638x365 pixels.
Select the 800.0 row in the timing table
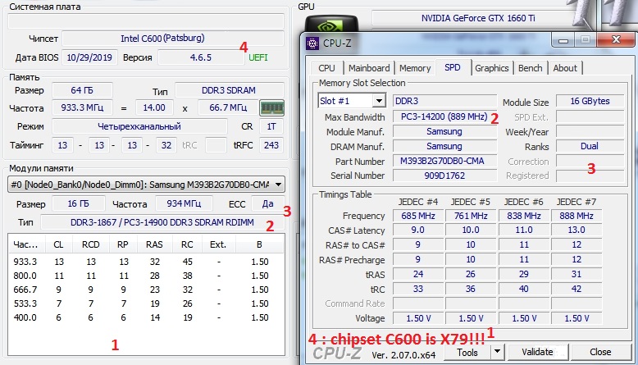(x=146, y=276)
